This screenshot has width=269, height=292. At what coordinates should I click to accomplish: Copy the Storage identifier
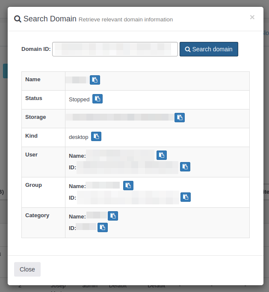tap(180, 118)
